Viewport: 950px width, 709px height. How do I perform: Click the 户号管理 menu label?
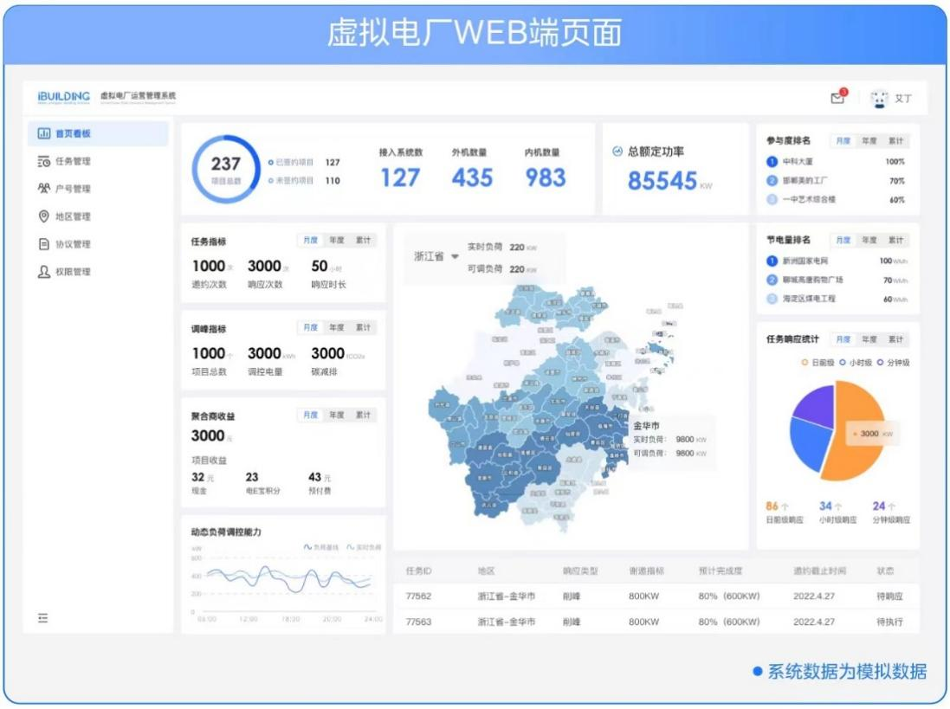coord(73,189)
